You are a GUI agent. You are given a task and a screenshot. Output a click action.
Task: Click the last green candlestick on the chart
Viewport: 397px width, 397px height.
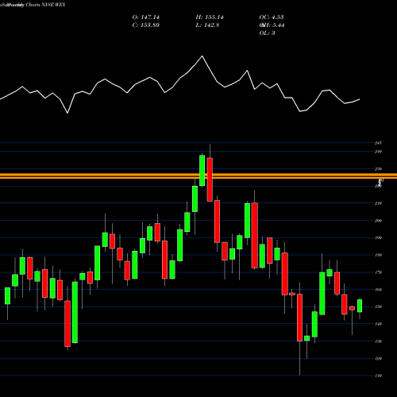360,306
